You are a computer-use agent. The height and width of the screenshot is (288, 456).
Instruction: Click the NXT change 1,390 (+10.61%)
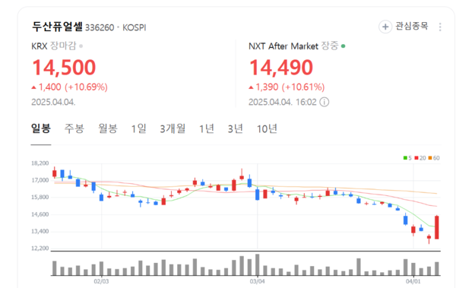[287, 87]
